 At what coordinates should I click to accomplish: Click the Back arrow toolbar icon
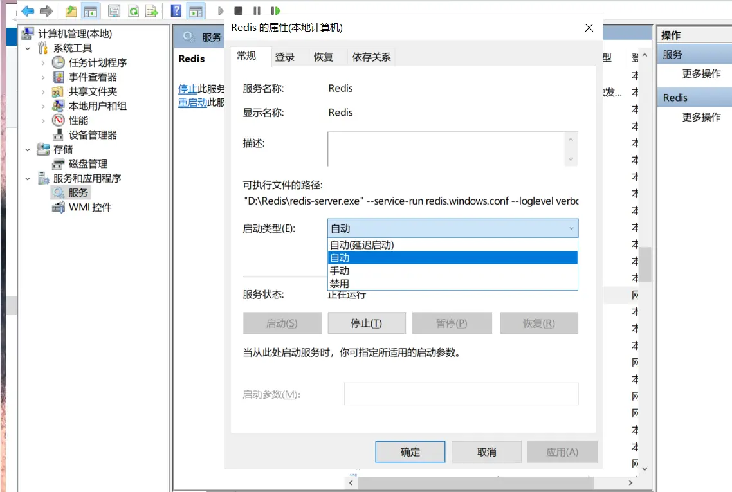pos(28,11)
